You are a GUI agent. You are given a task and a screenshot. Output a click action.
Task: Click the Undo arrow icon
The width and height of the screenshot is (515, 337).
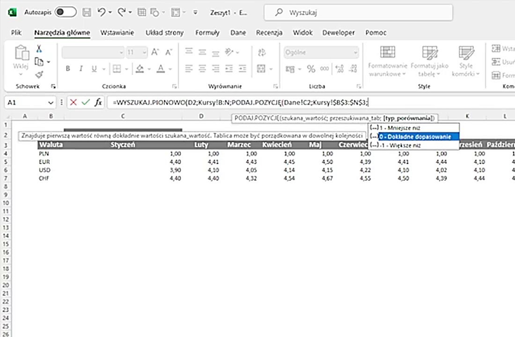pyautogui.click(x=101, y=12)
